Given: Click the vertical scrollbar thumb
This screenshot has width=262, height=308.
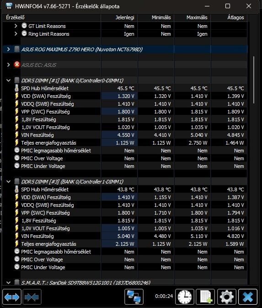Looking at the screenshot, I should 254,80.
